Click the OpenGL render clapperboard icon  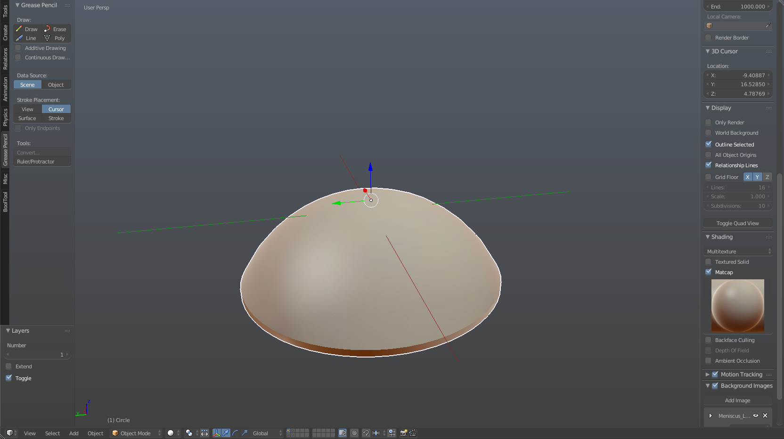click(x=413, y=433)
